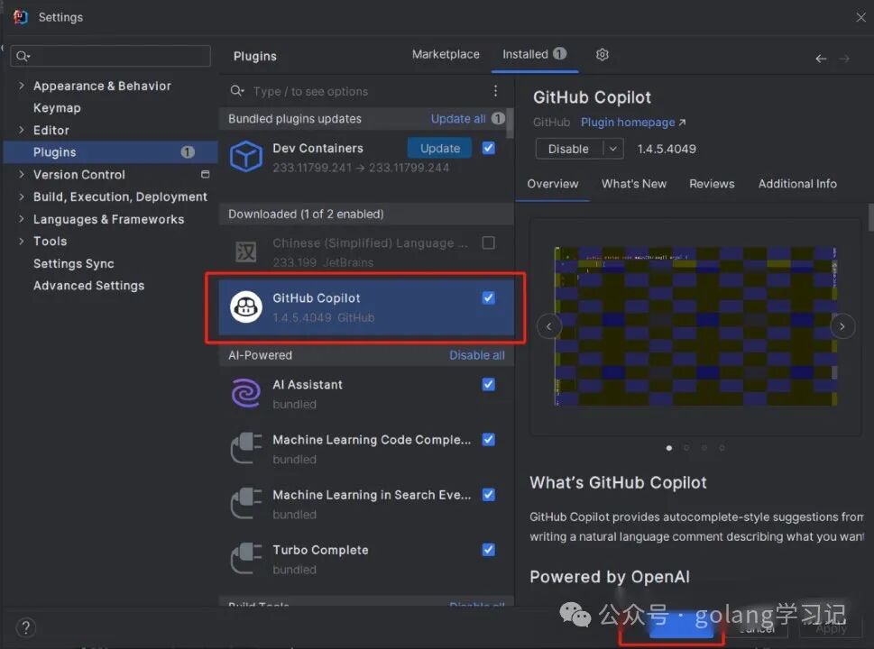Toggle Machine Learning in Search Everywhere checkbox
874x649 pixels.
[x=489, y=495]
